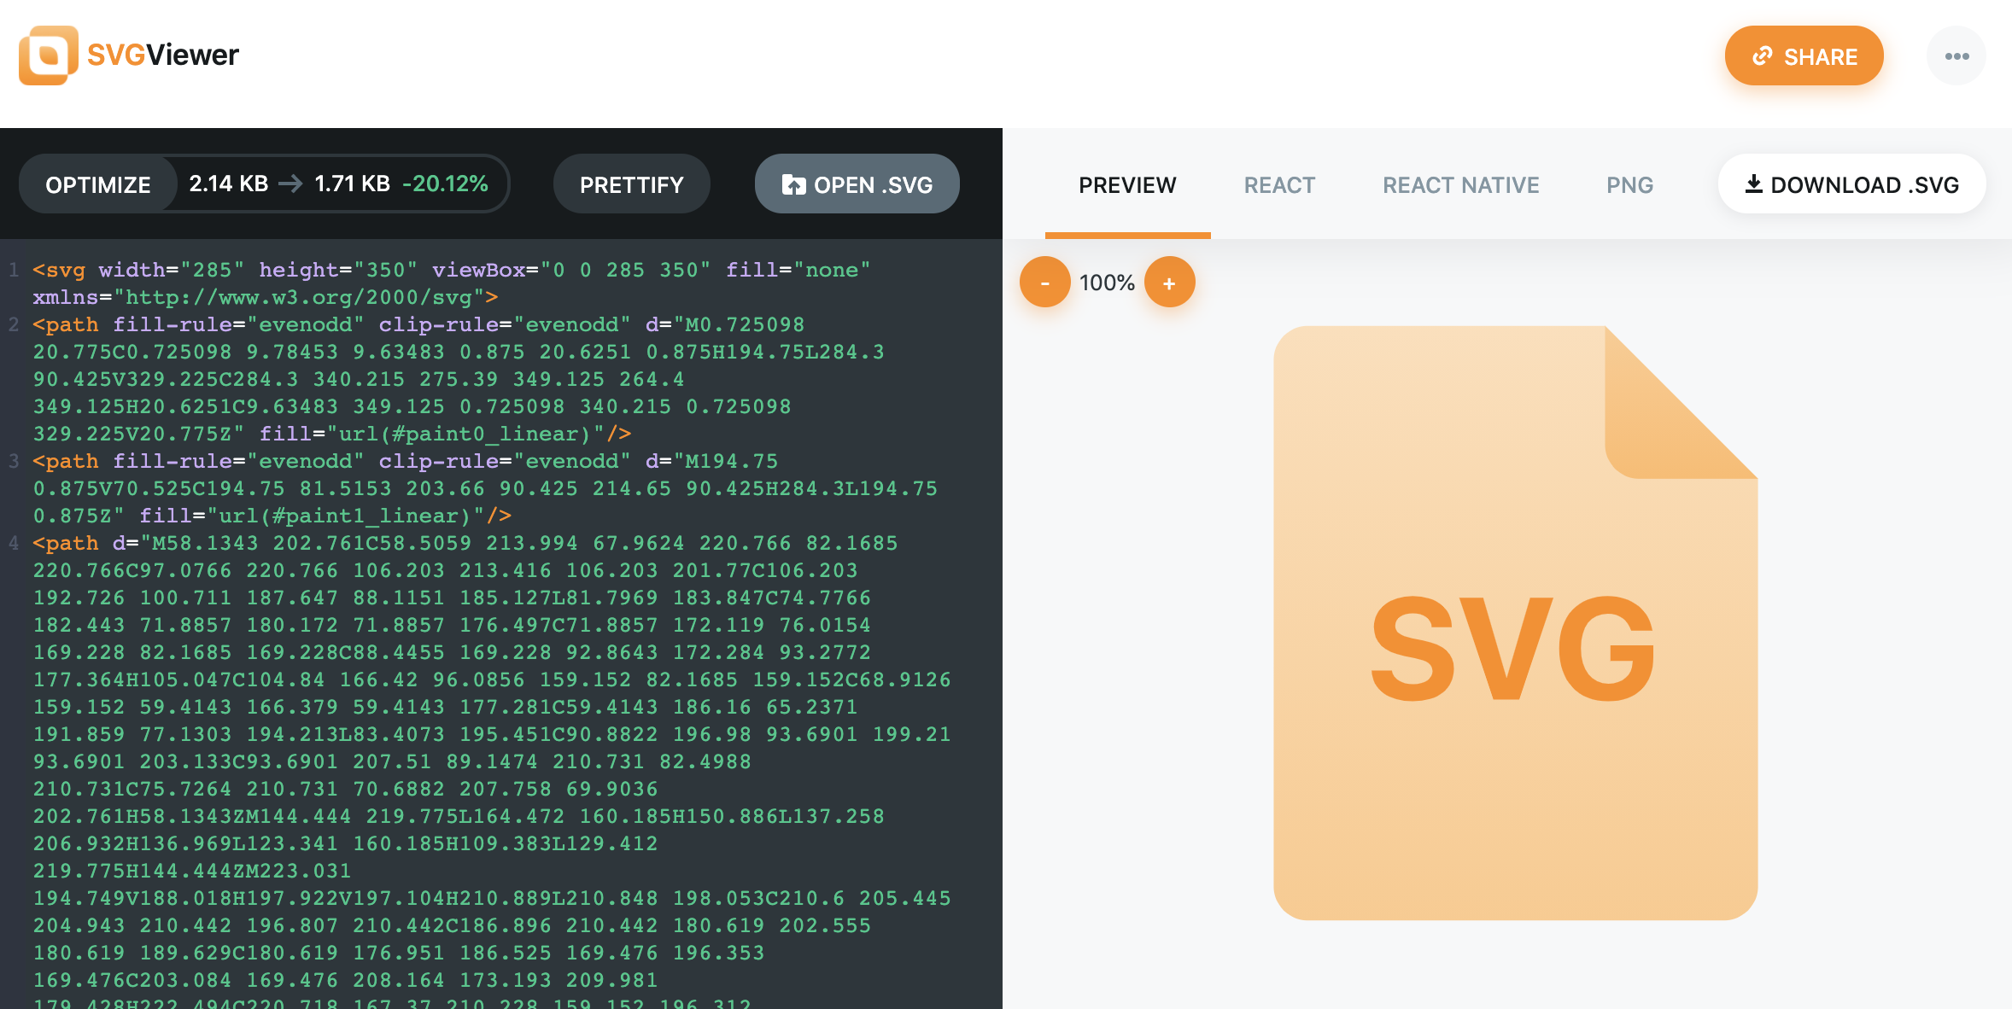Click line number 4 in code editor
The height and width of the screenshot is (1009, 2012).
tap(14, 543)
